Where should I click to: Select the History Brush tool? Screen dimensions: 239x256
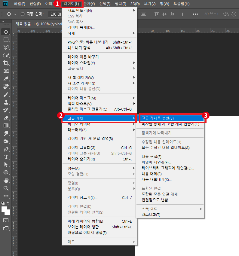6,110
